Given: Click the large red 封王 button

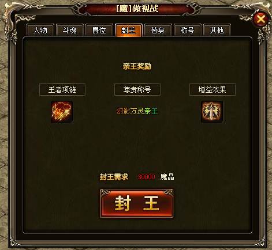Looking at the screenshot, I should [137, 204].
